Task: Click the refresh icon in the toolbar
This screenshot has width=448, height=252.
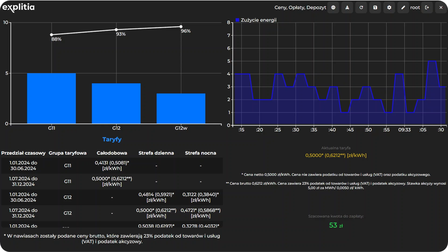Action: click(x=361, y=8)
